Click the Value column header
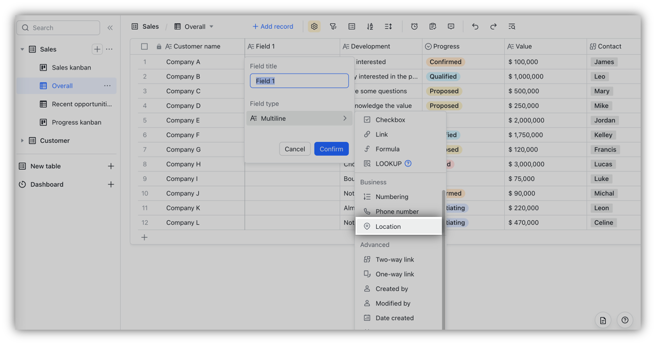Screen dimensions: 656x345 click(545, 46)
